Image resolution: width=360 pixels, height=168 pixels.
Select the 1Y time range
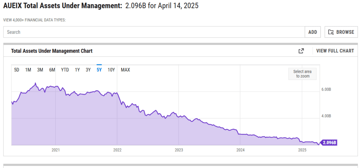pos(77,70)
